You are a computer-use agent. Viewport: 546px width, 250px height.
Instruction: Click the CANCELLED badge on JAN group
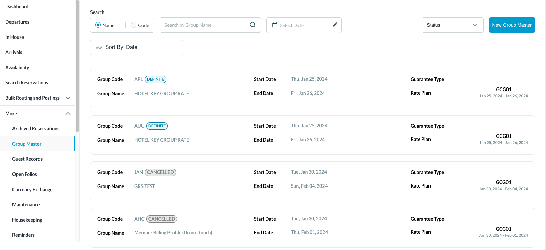[160, 172]
